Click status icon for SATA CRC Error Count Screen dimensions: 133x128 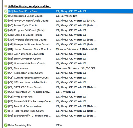point(6,87)
